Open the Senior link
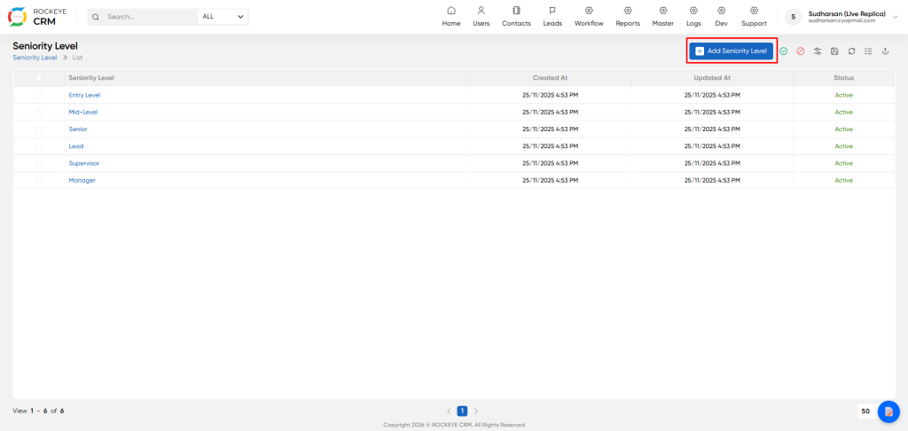 tap(78, 129)
